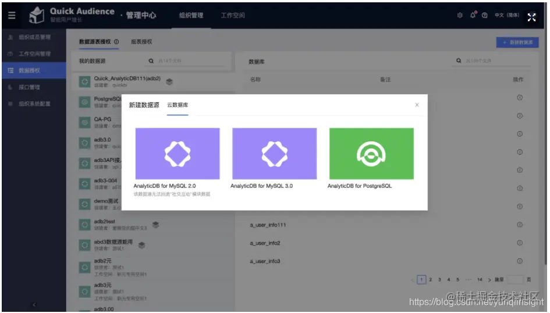550x313 pixels.
Task: Switch to cloud database tab in dialog
Action: point(178,105)
